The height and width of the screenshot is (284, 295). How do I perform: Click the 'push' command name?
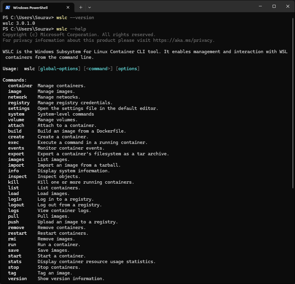pyautogui.click(x=13, y=222)
